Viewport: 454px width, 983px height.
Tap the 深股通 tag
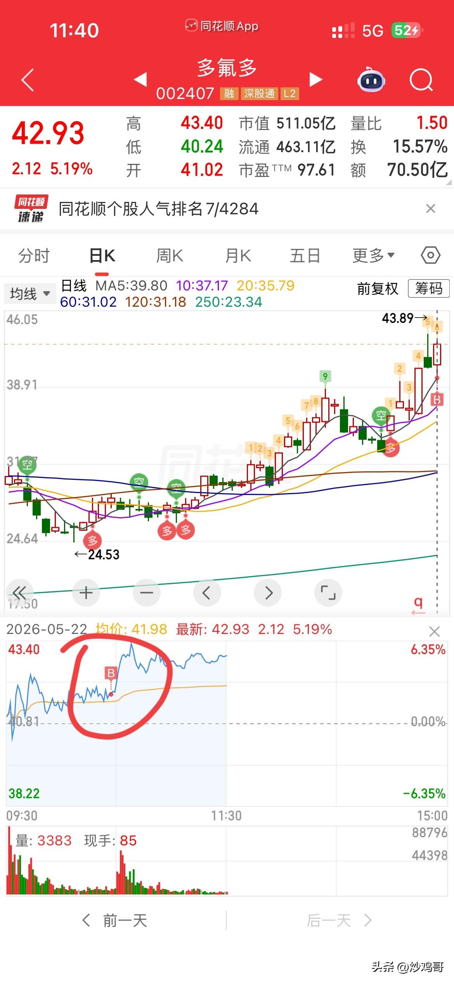coord(259,94)
